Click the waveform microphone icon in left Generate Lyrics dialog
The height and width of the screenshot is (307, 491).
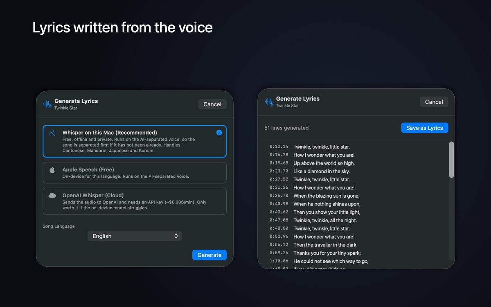point(47,104)
